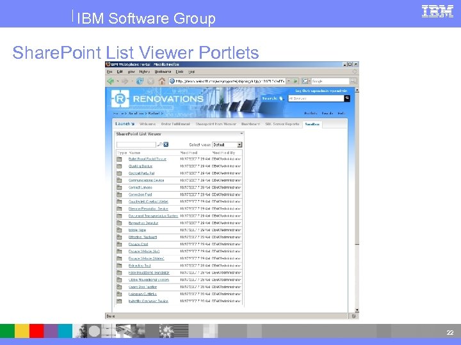Click the green Go arrow beside address bar

point(295,81)
